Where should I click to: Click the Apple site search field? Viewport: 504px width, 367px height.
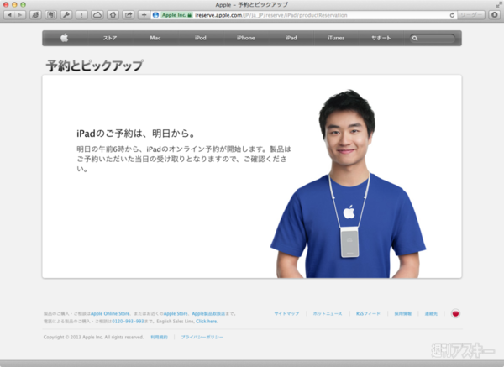(x=433, y=39)
